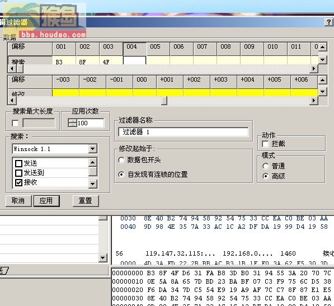Viewport: 334px width, 306px height.
Task: Click the modify grid up arrow
Action: pyautogui.click(x=322, y=80)
